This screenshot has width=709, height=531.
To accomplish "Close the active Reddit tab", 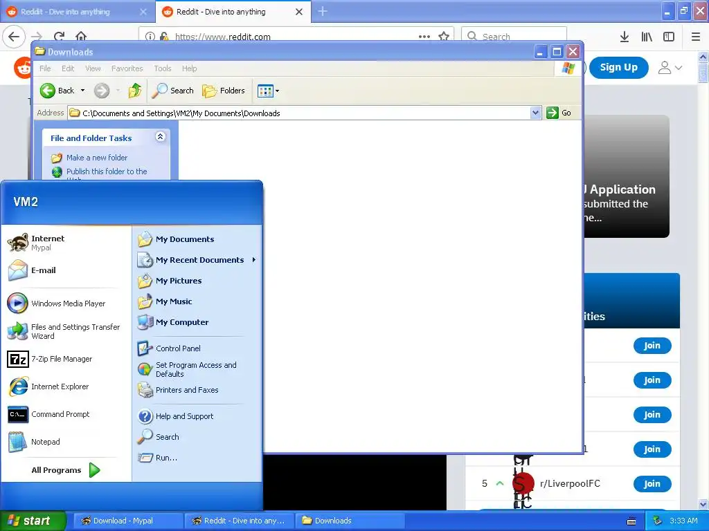I will click(x=299, y=12).
